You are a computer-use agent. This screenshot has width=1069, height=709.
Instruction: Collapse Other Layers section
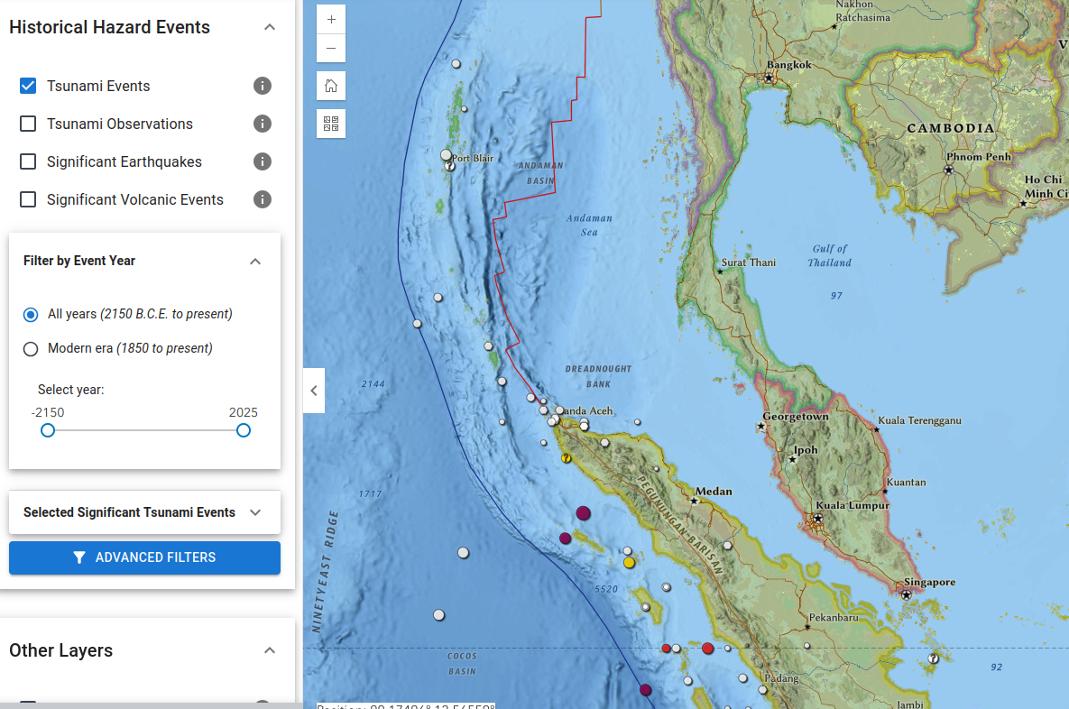[x=270, y=650]
